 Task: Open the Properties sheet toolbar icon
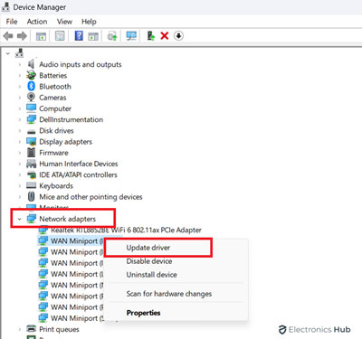tap(60, 36)
